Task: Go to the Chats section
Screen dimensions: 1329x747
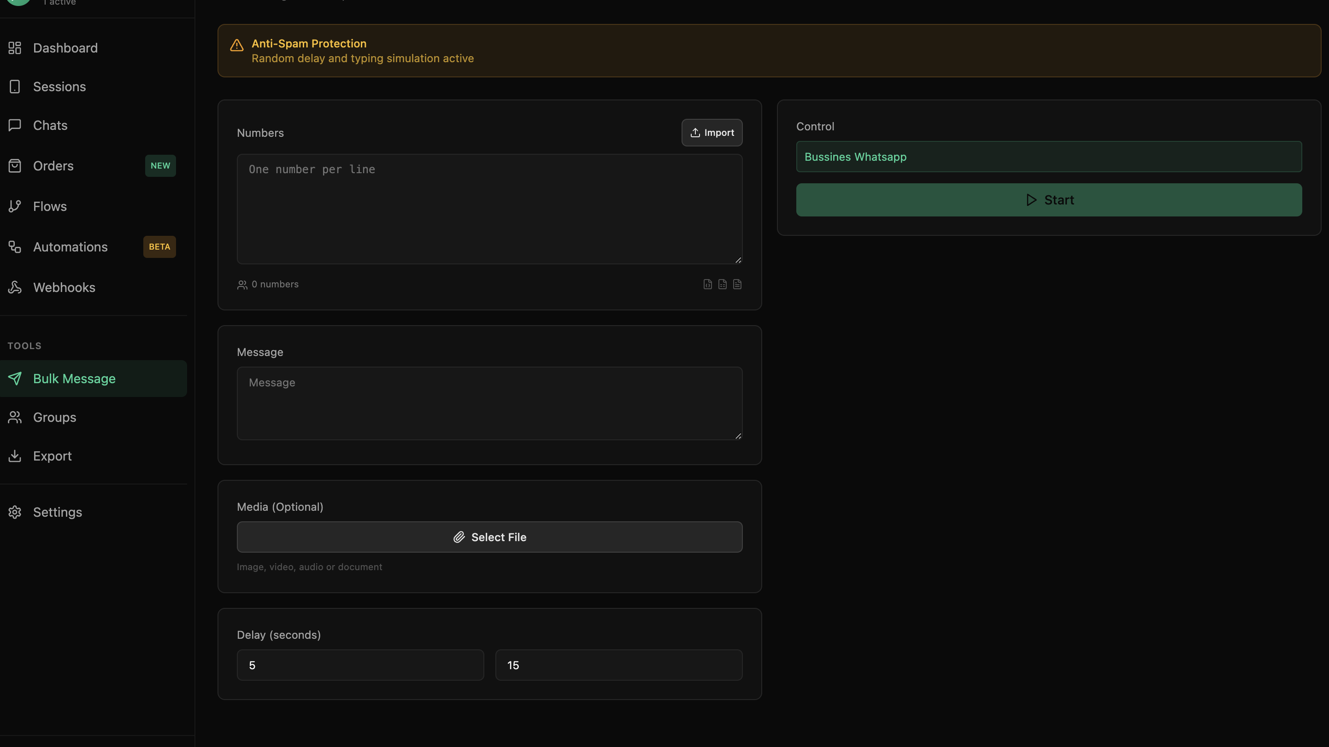Action: tap(50, 125)
